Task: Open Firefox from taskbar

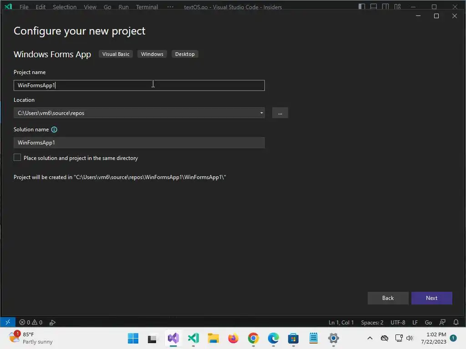Action: [233, 338]
